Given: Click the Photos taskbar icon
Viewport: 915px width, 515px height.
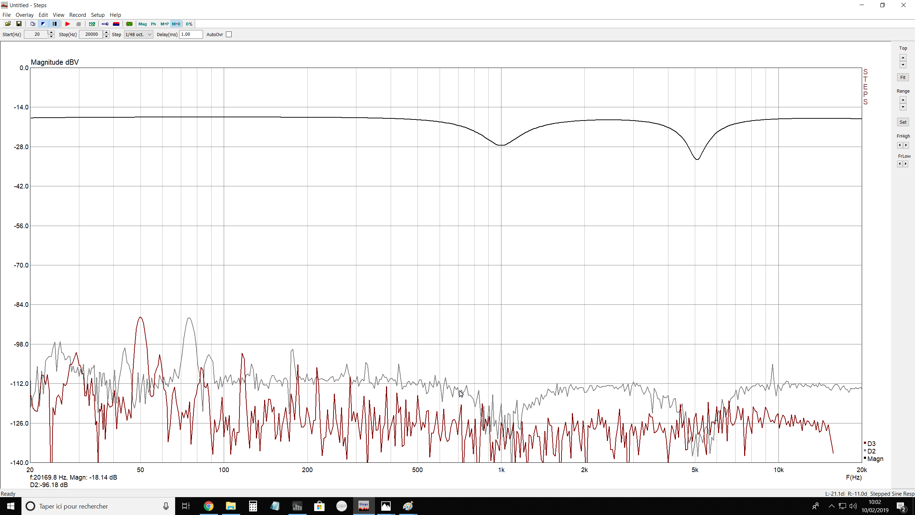Looking at the screenshot, I should pyautogui.click(x=386, y=506).
